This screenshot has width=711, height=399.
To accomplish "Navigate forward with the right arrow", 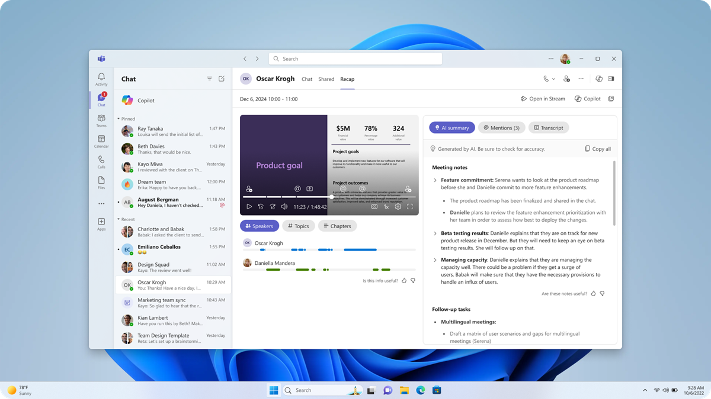I will 257,59.
